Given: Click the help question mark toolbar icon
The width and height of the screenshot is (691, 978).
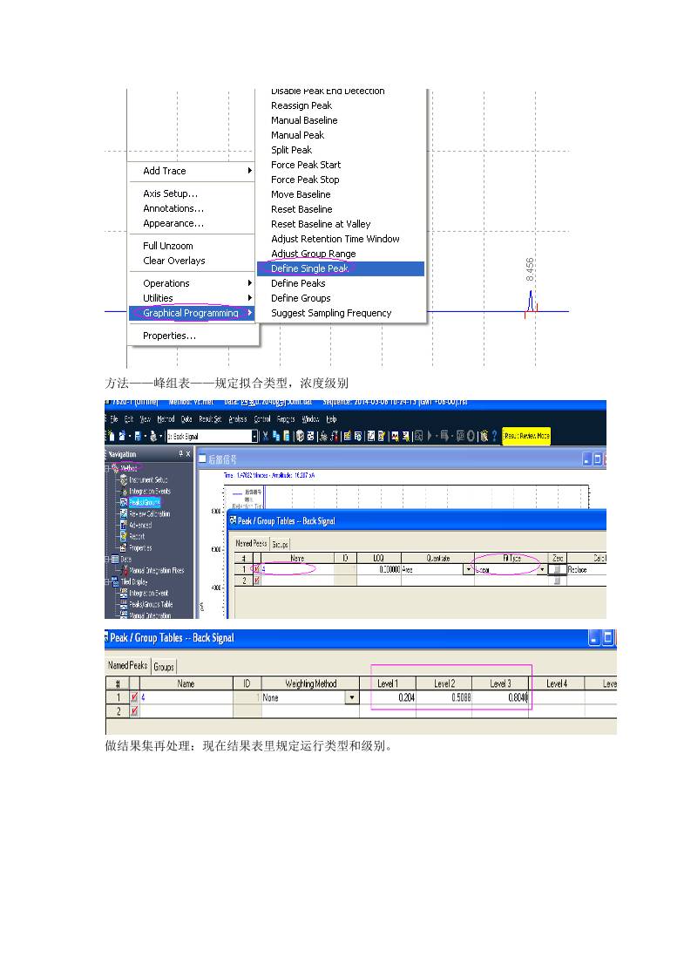Looking at the screenshot, I should click(494, 436).
